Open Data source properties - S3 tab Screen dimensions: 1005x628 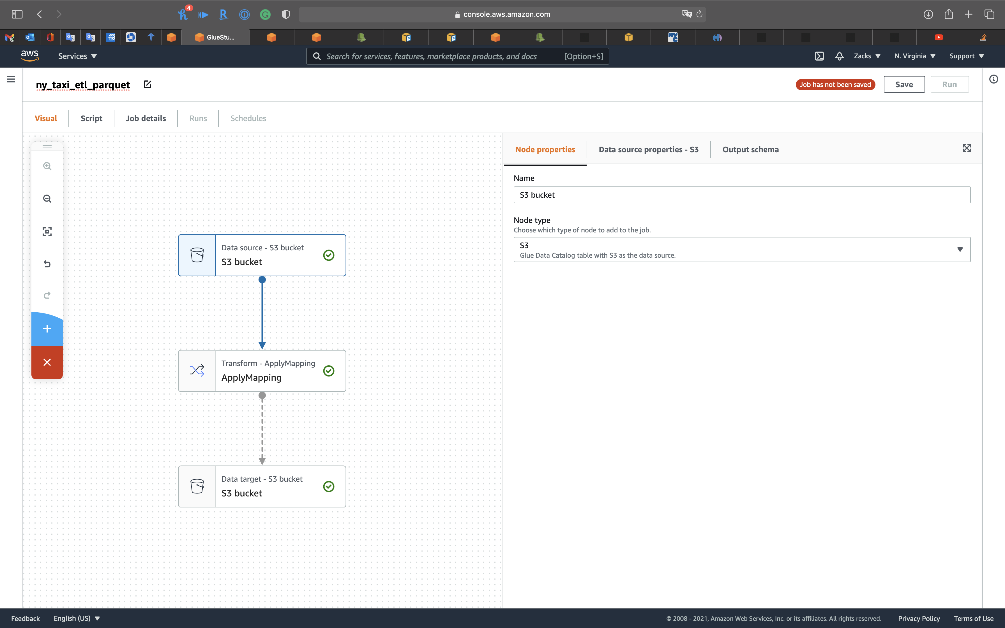click(x=648, y=149)
